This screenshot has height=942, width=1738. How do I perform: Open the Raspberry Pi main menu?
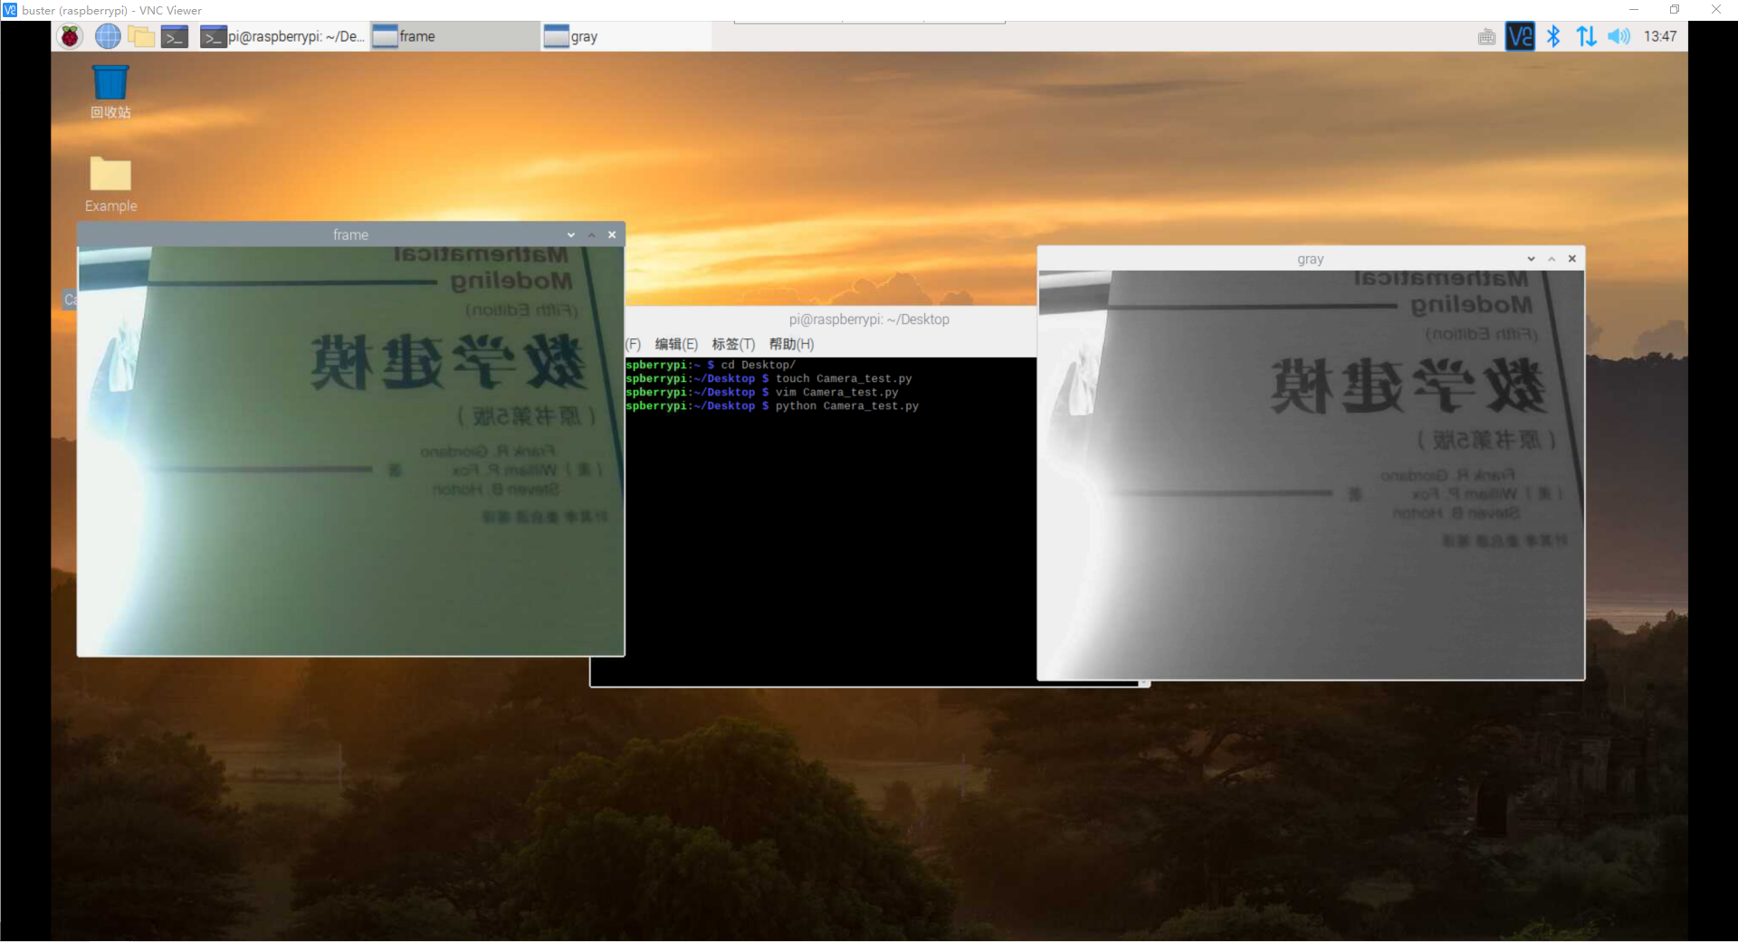coord(70,36)
